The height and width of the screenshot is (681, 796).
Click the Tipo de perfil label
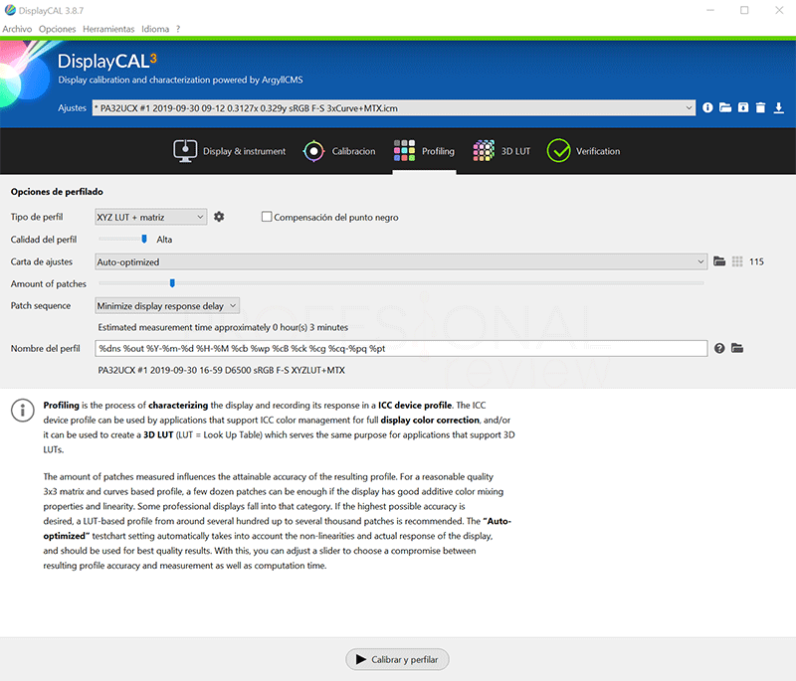[37, 217]
